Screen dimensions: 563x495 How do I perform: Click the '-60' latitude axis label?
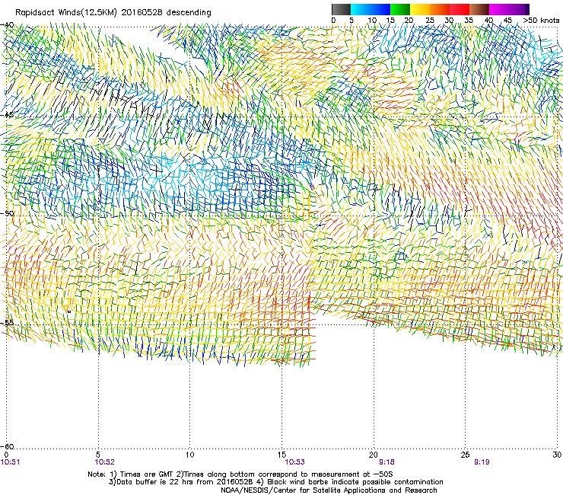[8, 446]
